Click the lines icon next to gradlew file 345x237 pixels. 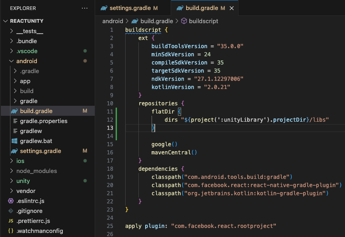tap(15, 131)
